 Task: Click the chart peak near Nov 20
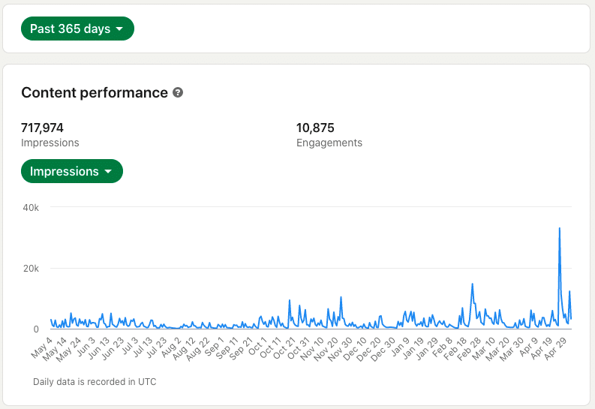[341, 297]
